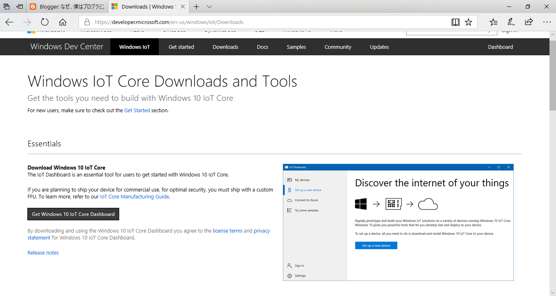The width and height of the screenshot is (556, 296).
Task: Click the site lock icon in address bar
Action: coord(86,22)
